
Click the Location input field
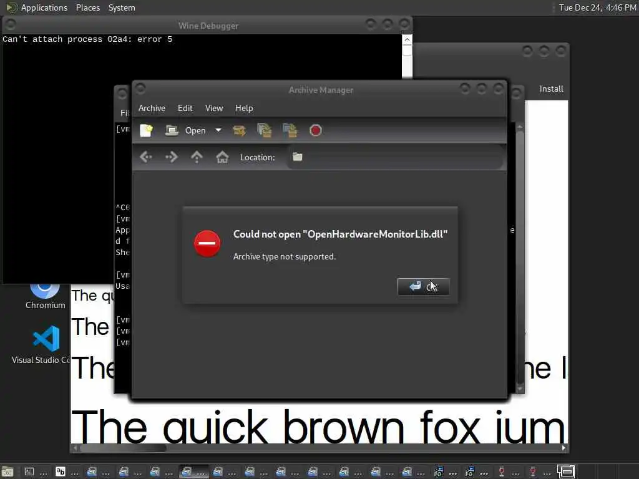pyautogui.click(x=395, y=157)
